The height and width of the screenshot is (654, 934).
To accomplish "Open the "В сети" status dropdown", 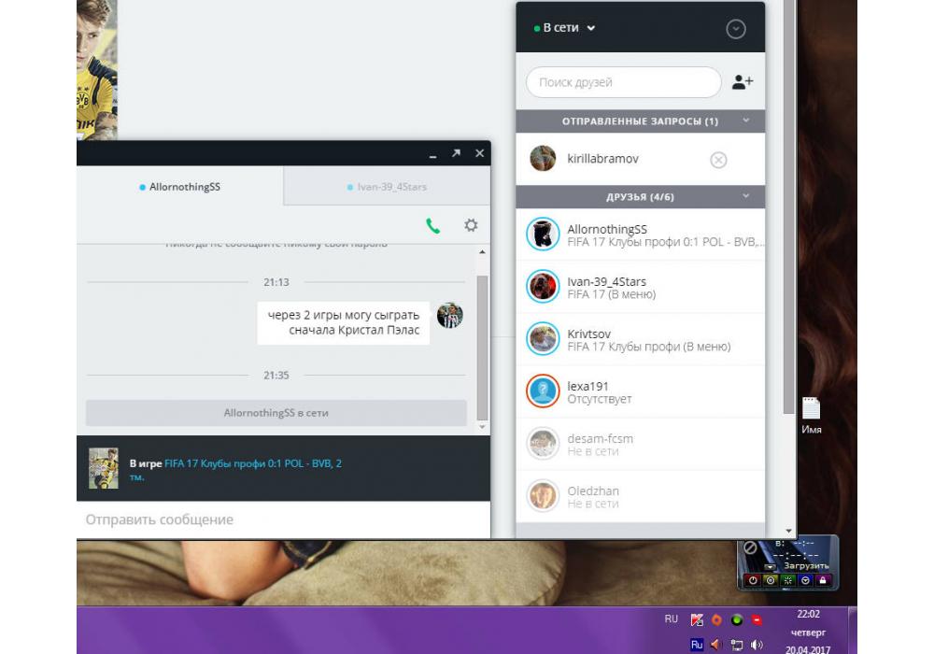I will 565,28.
